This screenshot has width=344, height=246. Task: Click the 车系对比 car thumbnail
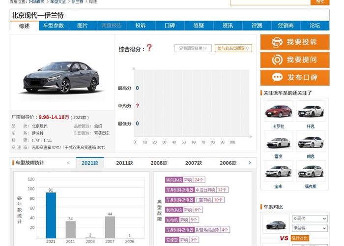coord(276,224)
